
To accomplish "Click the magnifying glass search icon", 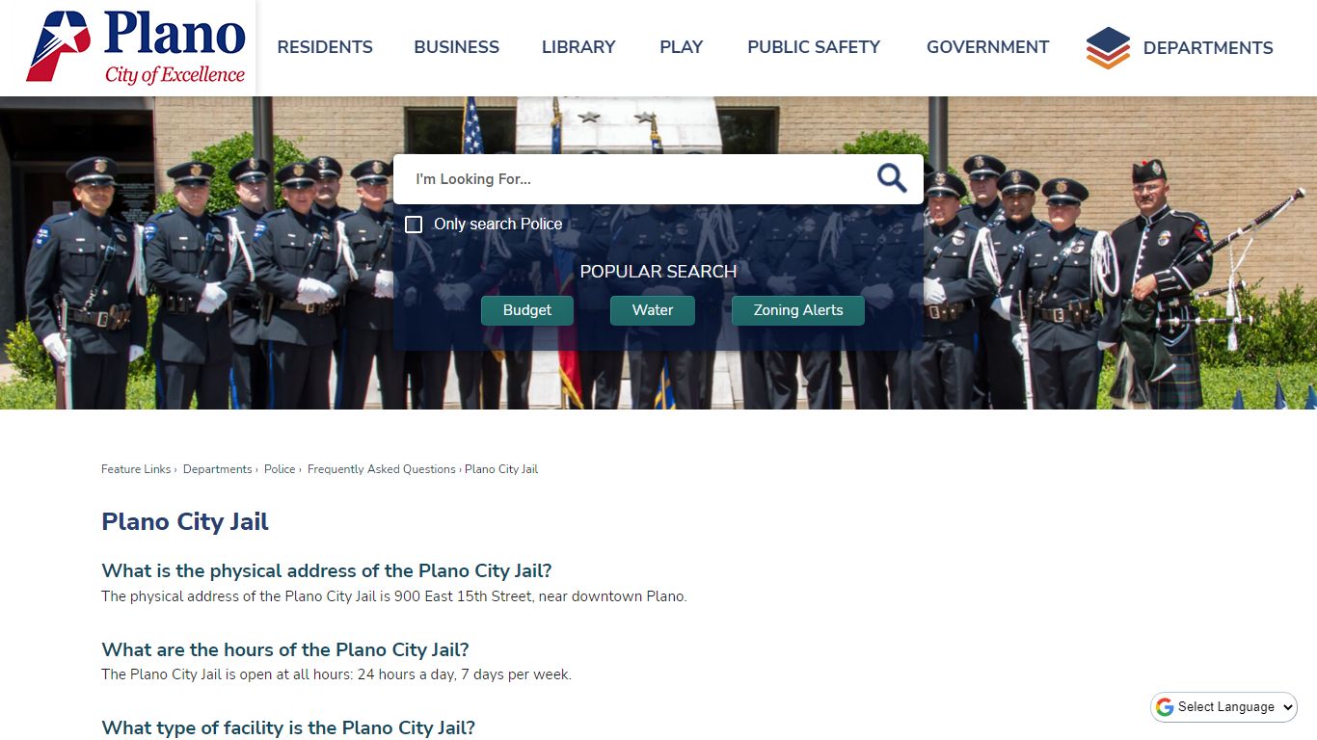I will 892,178.
